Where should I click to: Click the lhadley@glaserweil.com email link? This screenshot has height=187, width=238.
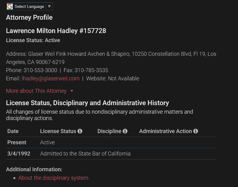[50, 78]
